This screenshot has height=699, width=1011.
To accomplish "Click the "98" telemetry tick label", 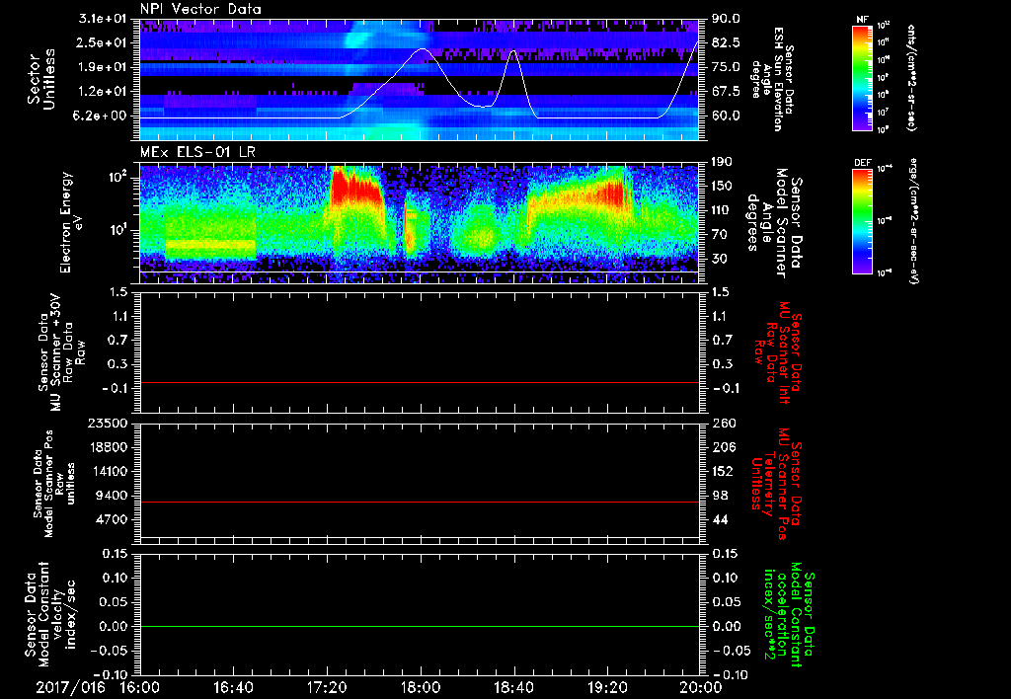I will [720, 496].
